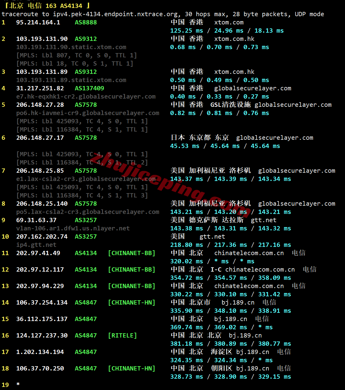This screenshot has width=345, height=390.
Task: Click 海淀区 bj.189.cn in hop 17
Action: point(240,352)
